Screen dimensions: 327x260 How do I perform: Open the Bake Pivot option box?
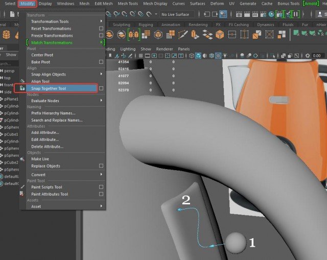(x=101, y=62)
